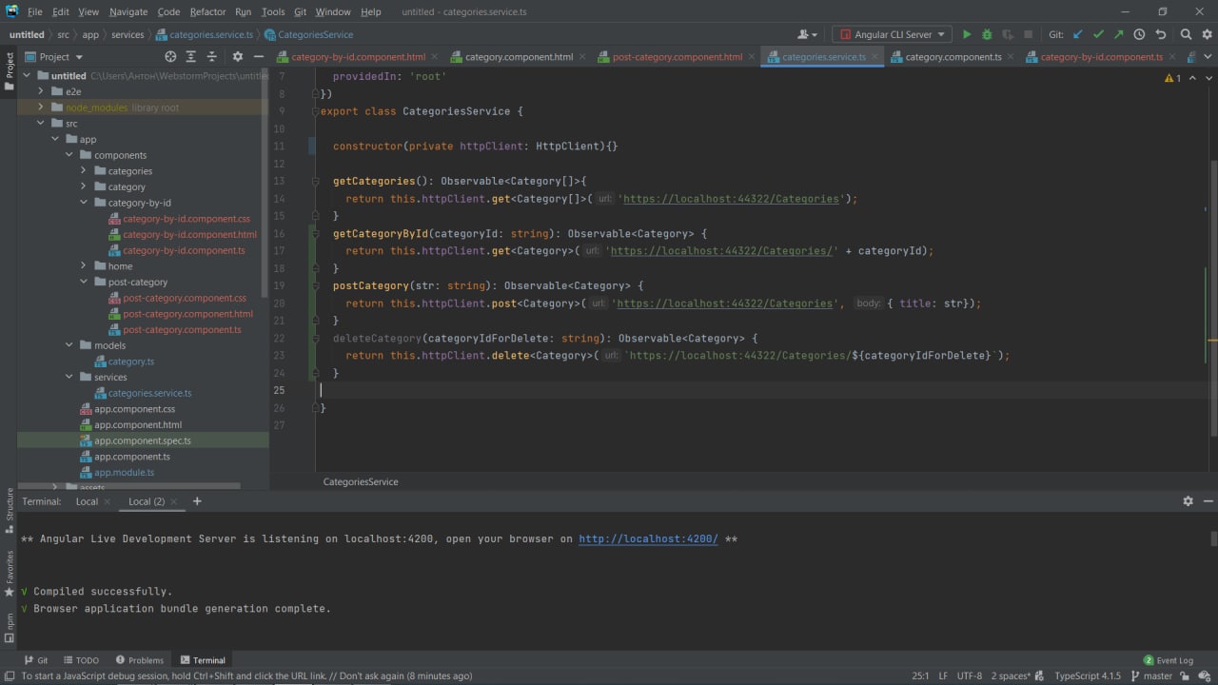1218x685 pixels.
Task: Open category.ts in the models folder
Action: click(130, 362)
